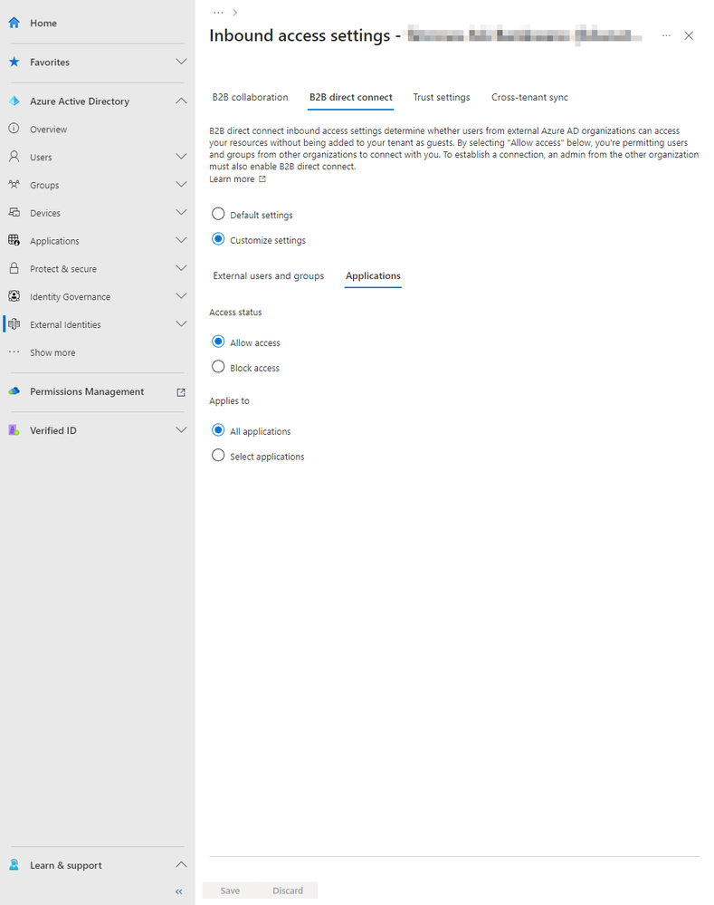
Task: Select the Allow access radio button
Action: (218, 342)
